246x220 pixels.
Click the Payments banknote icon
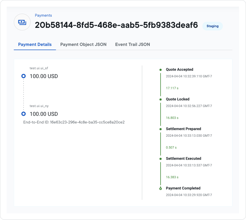[22, 22]
